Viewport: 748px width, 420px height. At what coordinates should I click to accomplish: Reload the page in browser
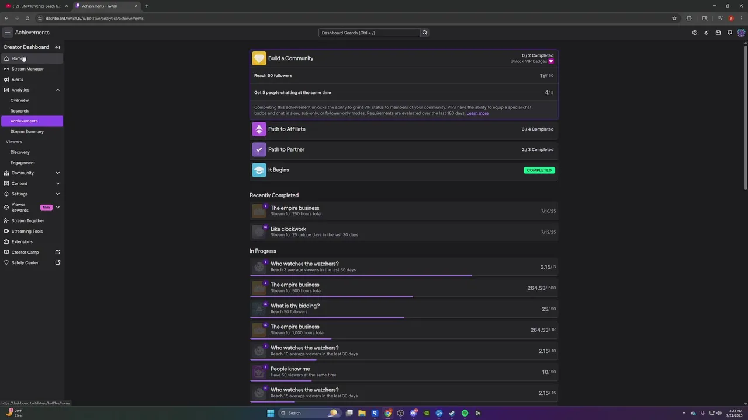[27, 18]
